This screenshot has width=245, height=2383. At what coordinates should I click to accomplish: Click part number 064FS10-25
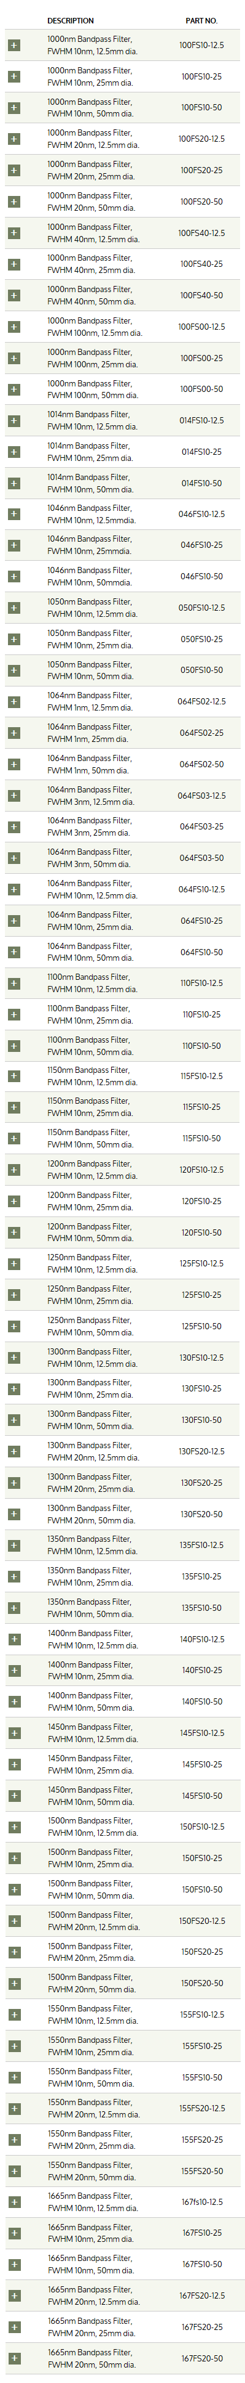click(201, 921)
